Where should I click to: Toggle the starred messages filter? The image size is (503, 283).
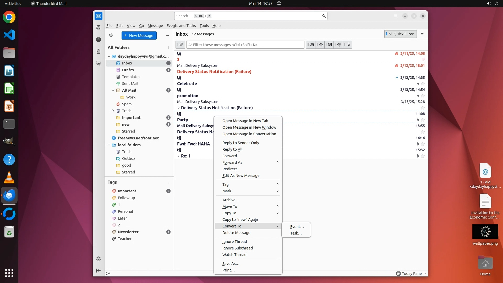coord(320,45)
